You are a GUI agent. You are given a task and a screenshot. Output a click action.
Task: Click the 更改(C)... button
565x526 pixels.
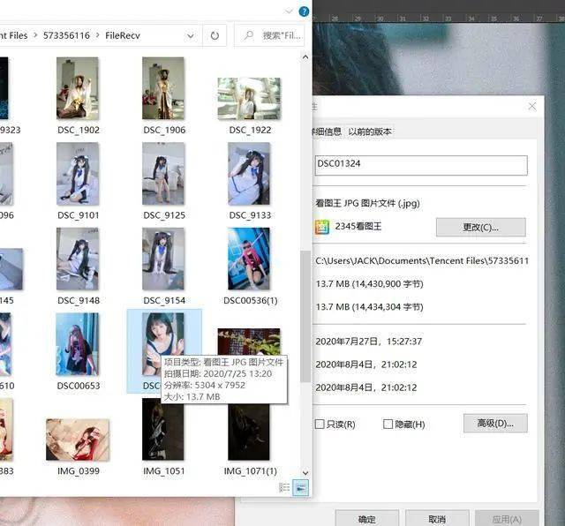click(480, 228)
